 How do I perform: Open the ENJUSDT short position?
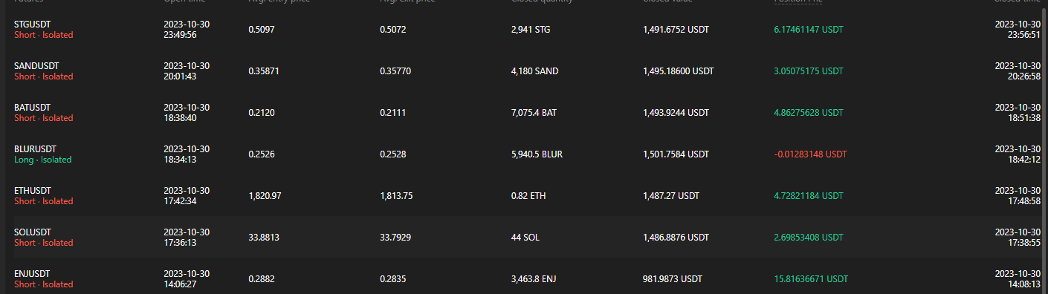click(524, 279)
